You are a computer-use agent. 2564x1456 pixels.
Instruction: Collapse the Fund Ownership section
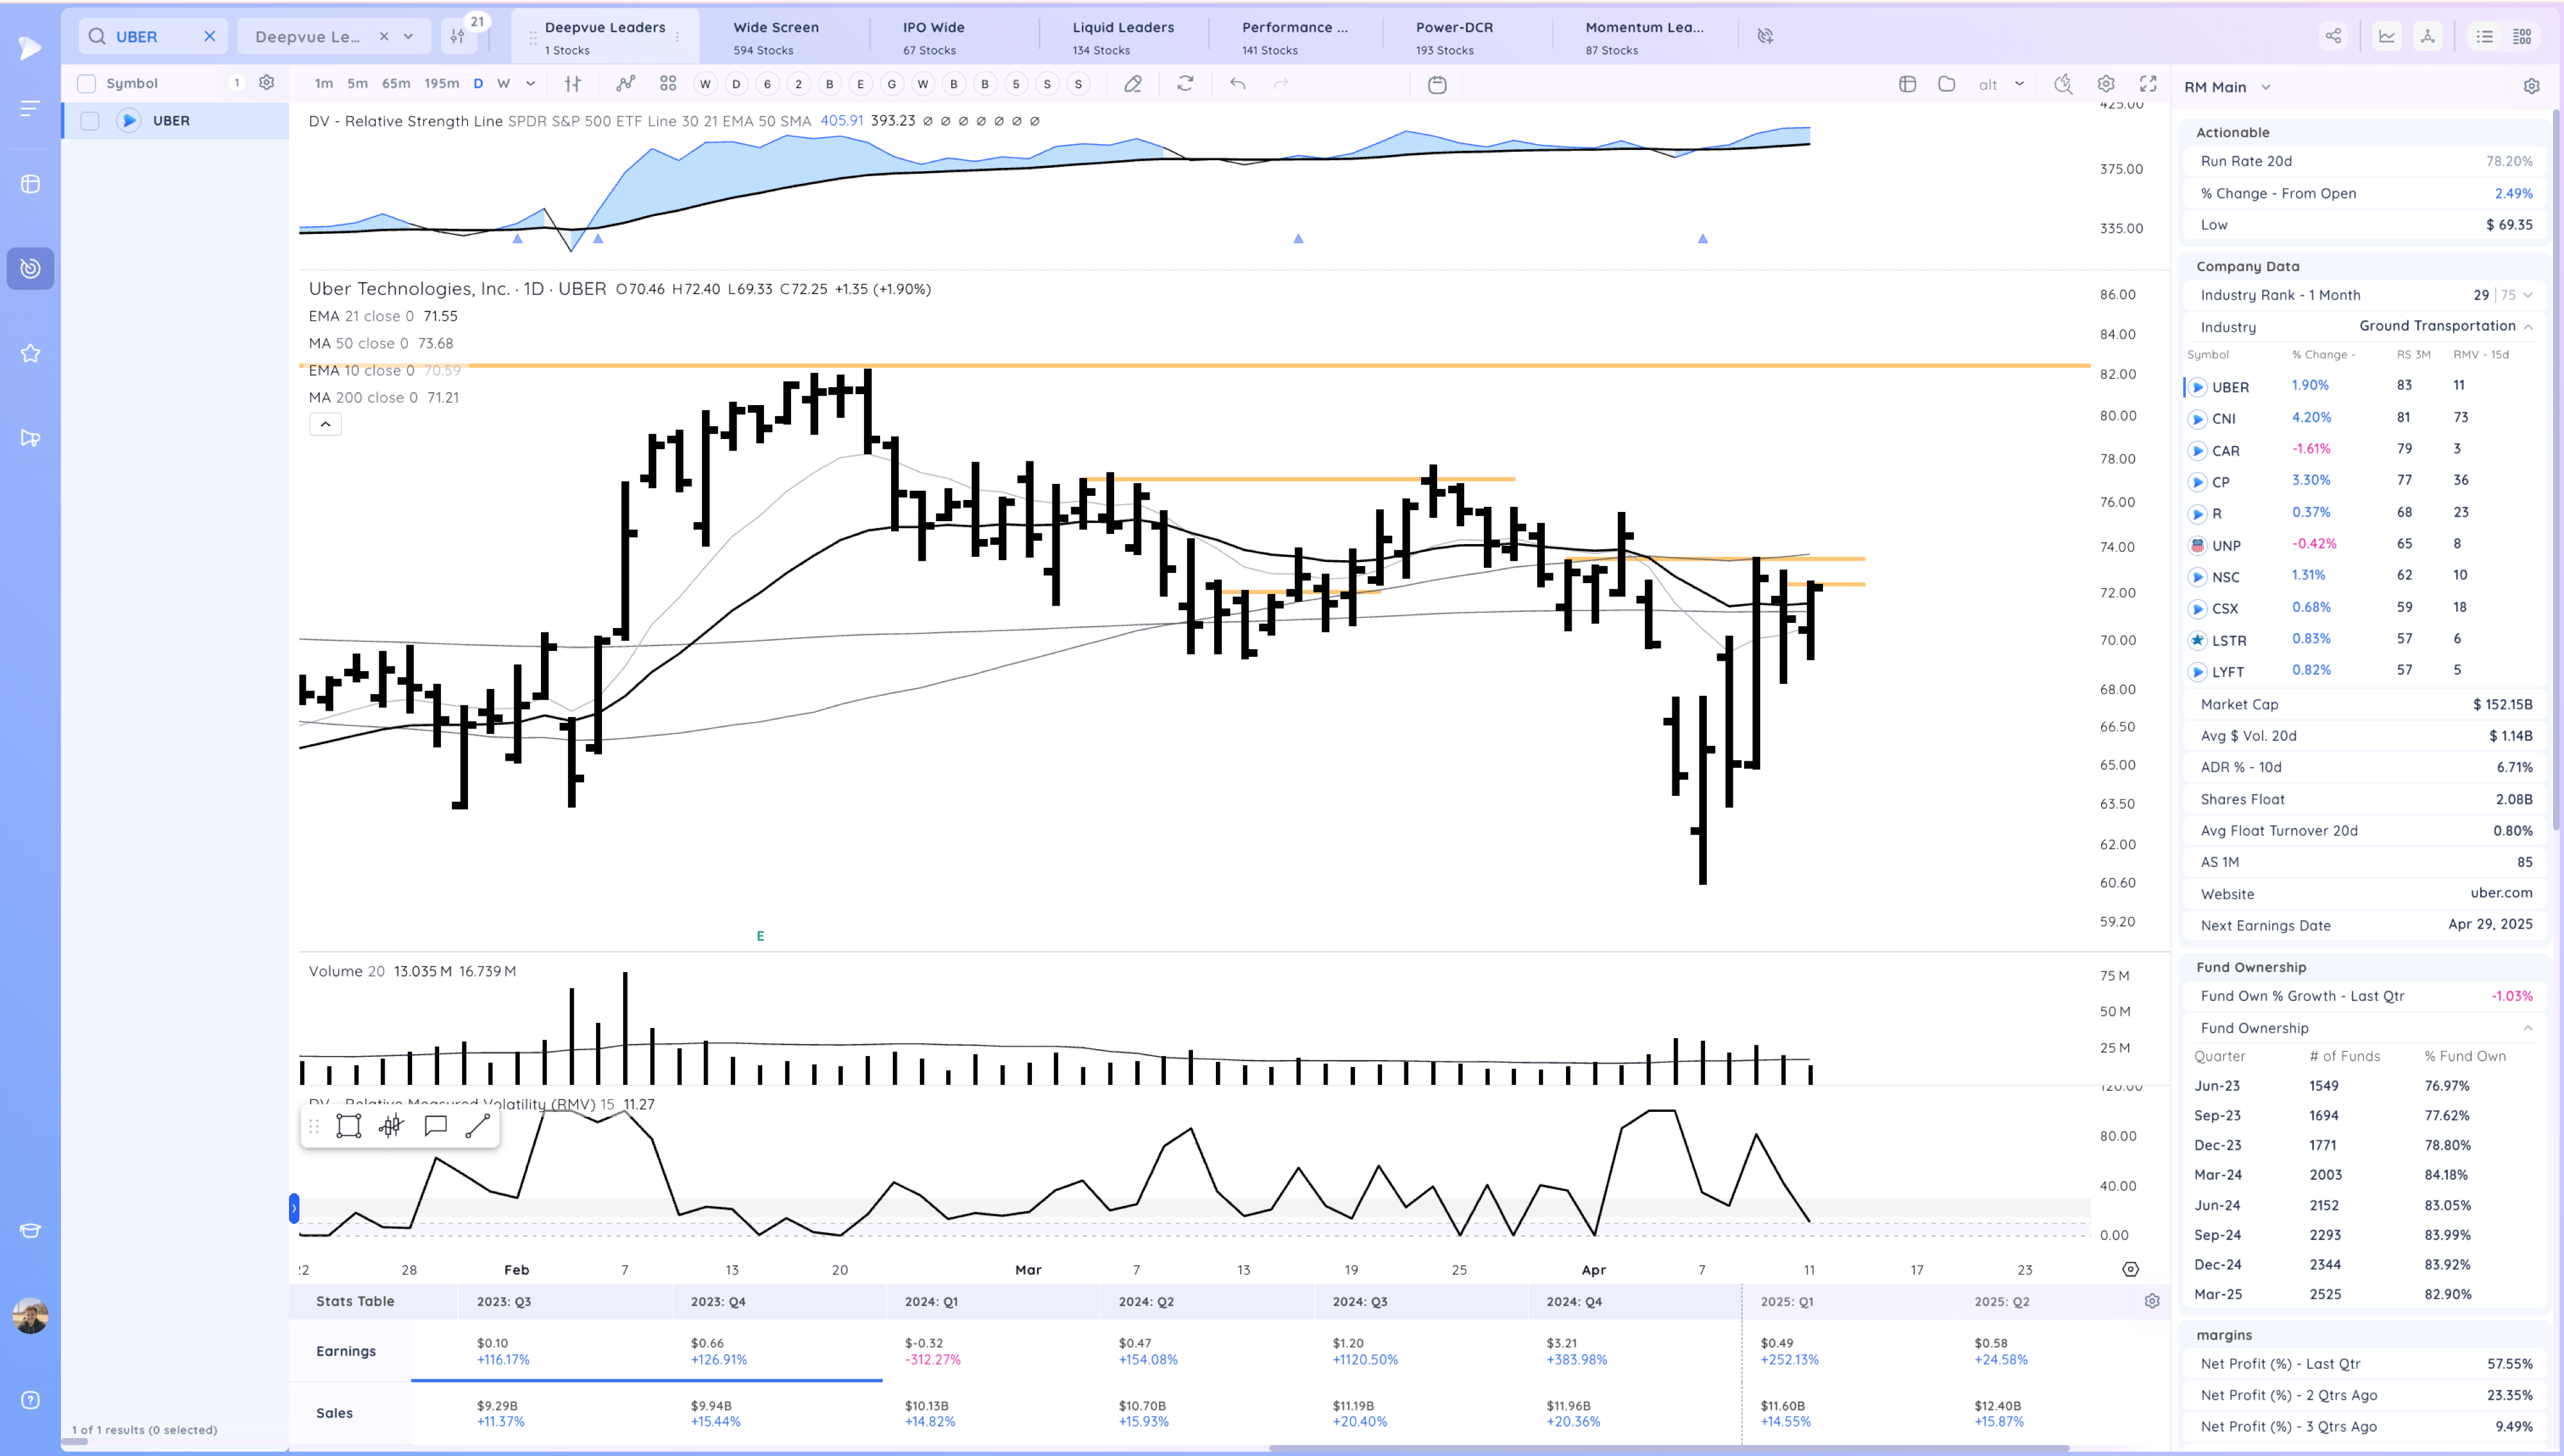(2527, 1028)
